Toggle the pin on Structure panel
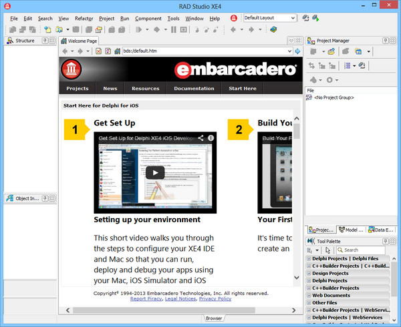The width and height of the screenshot is (401, 327). point(45,41)
